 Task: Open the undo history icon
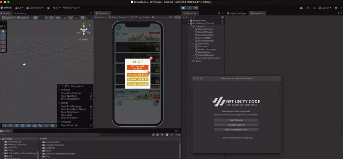(x=308, y=8)
